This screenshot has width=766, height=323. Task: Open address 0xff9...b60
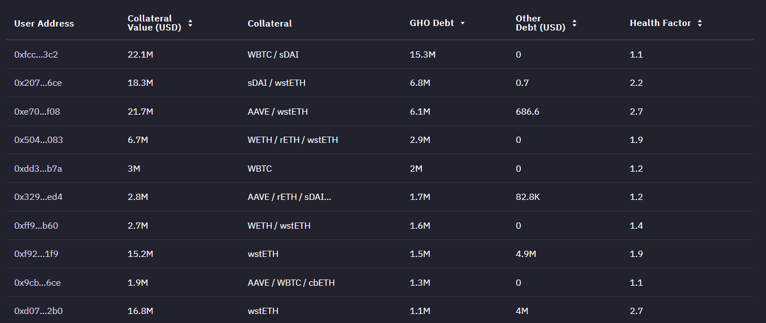coord(36,226)
